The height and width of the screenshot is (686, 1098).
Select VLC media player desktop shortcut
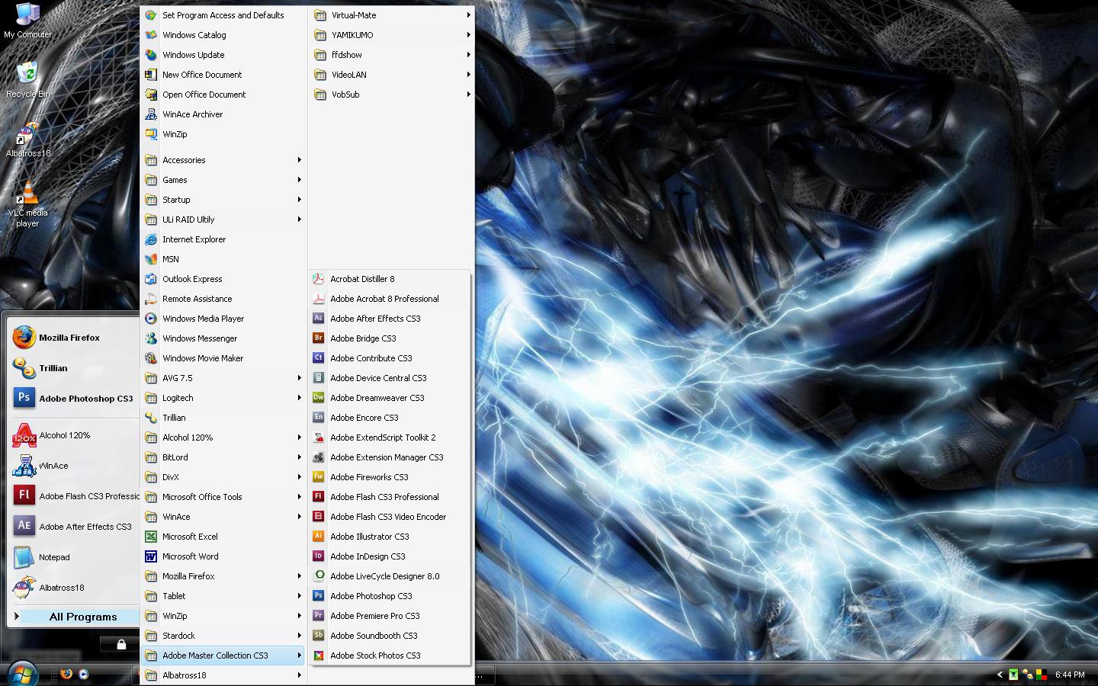click(27, 204)
